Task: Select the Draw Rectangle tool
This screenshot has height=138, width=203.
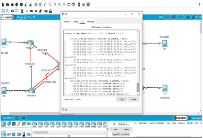Action: [x=31, y=11]
